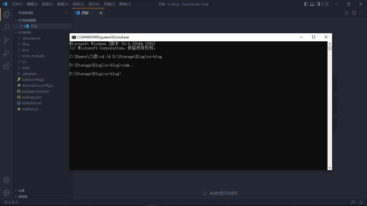Open the 转到(G) menu
Screen dimensions: 367x206
coord(78,4)
